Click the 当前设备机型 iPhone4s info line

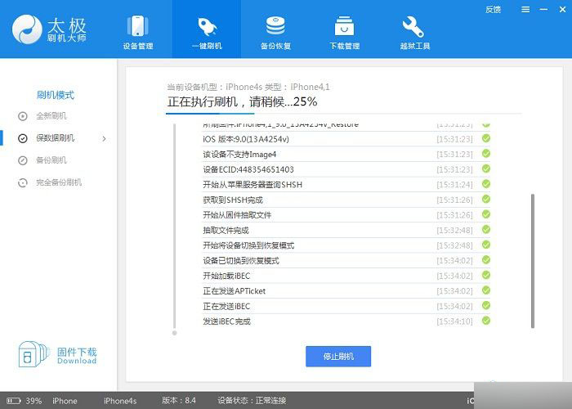(248, 87)
